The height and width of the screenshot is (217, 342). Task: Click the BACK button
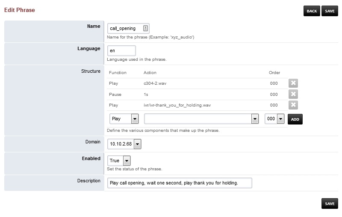point(312,11)
